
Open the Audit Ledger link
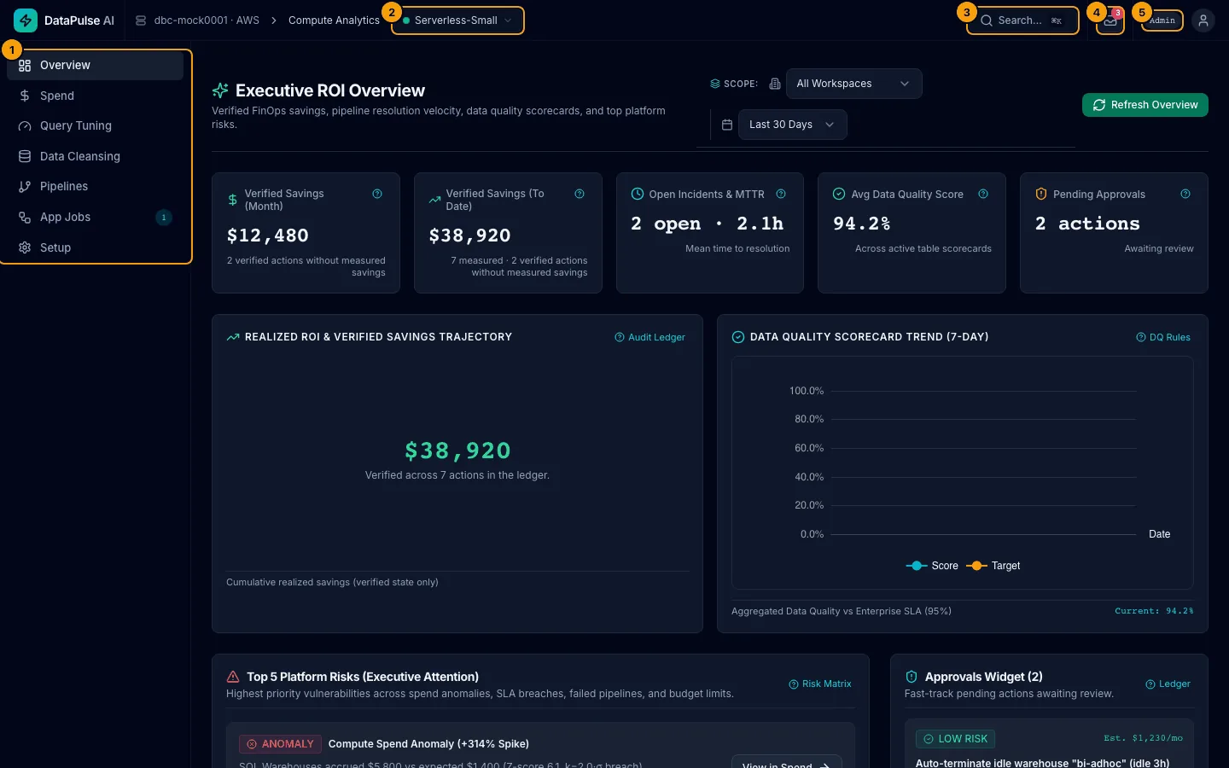[x=650, y=337]
